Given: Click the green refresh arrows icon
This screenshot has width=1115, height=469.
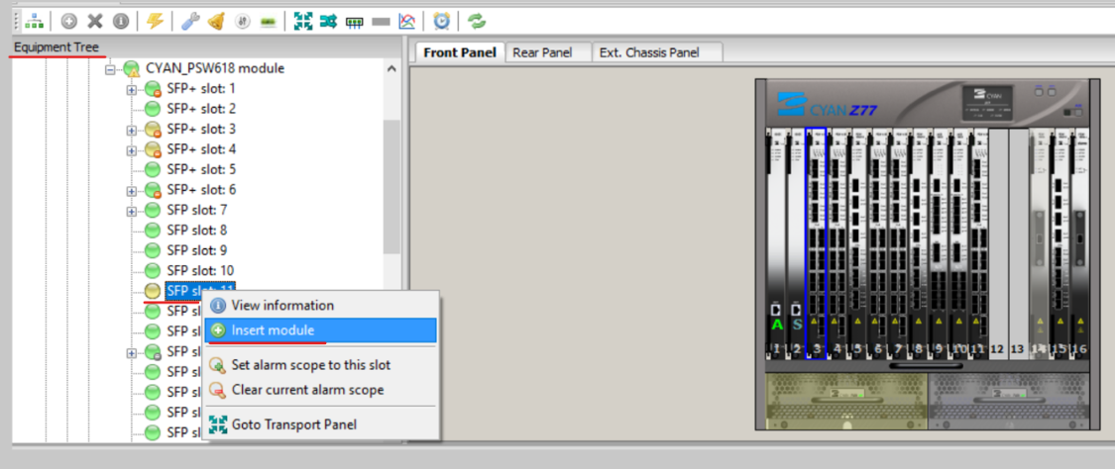Looking at the screenshot, I should point(477,22).
